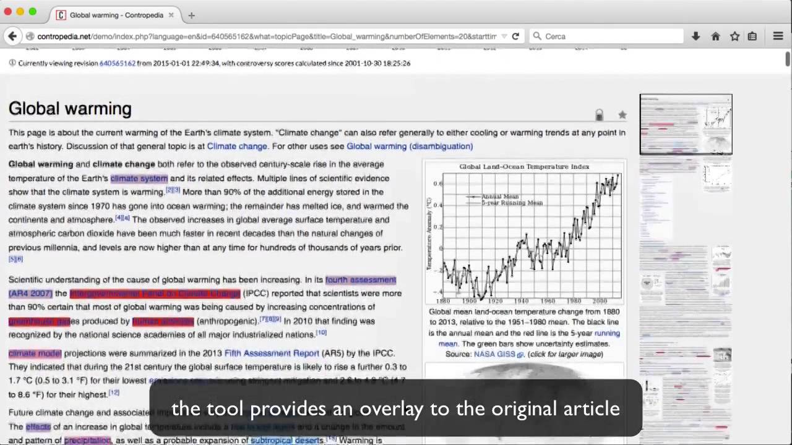
Task: Open a new browser tab
Action: pos(191,15)
